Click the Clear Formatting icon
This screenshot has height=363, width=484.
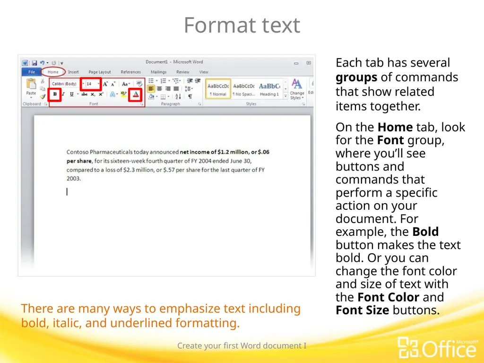[x=139, y=84]
